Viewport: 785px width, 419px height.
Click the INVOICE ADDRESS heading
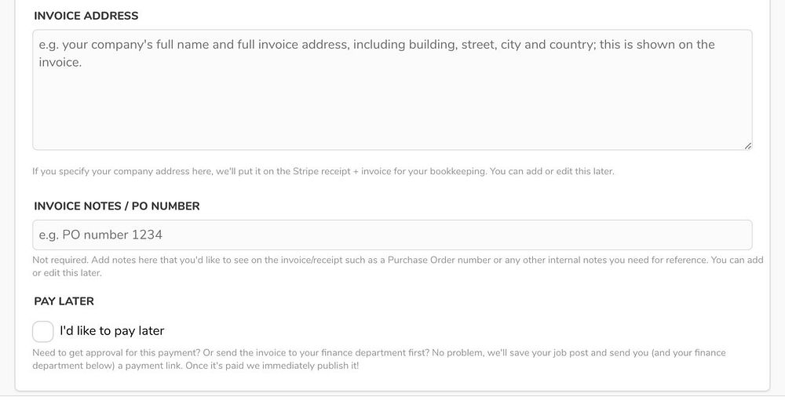(86, 16)
